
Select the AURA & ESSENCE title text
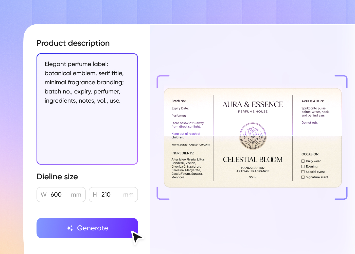pyautogui.click(x=253, y=104)
